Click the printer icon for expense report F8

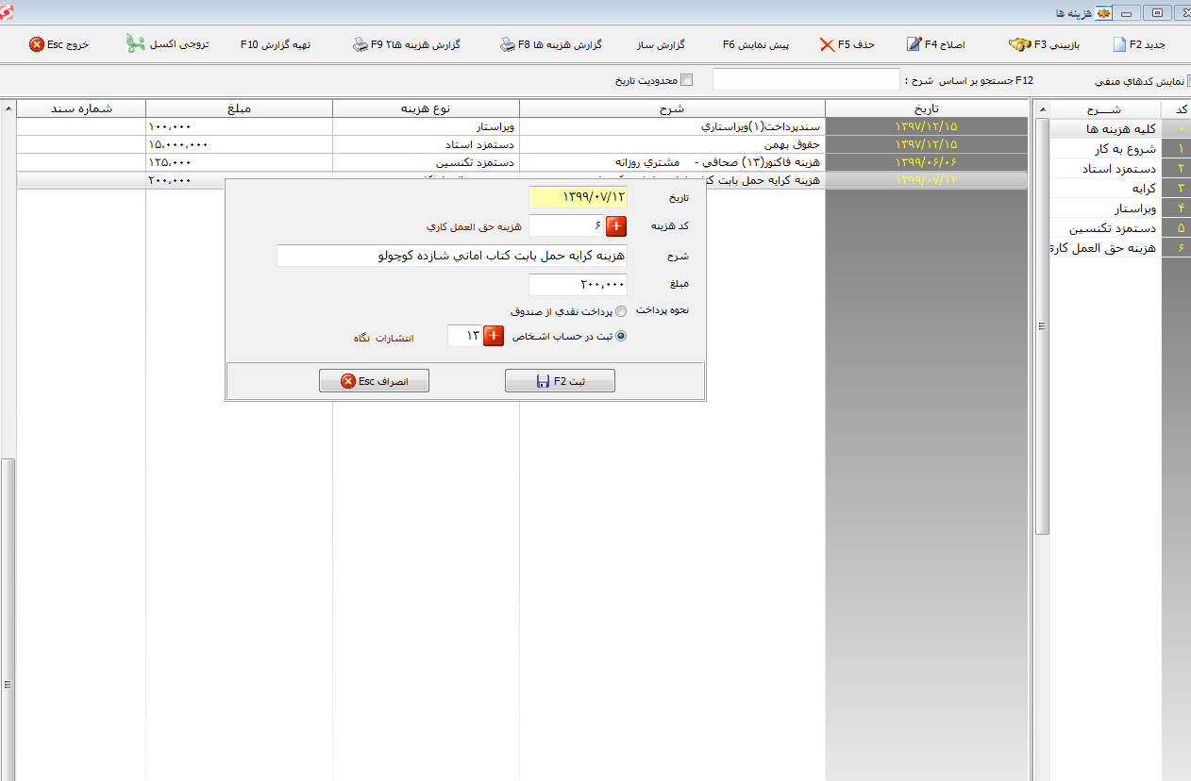click(x=508, y=44)
